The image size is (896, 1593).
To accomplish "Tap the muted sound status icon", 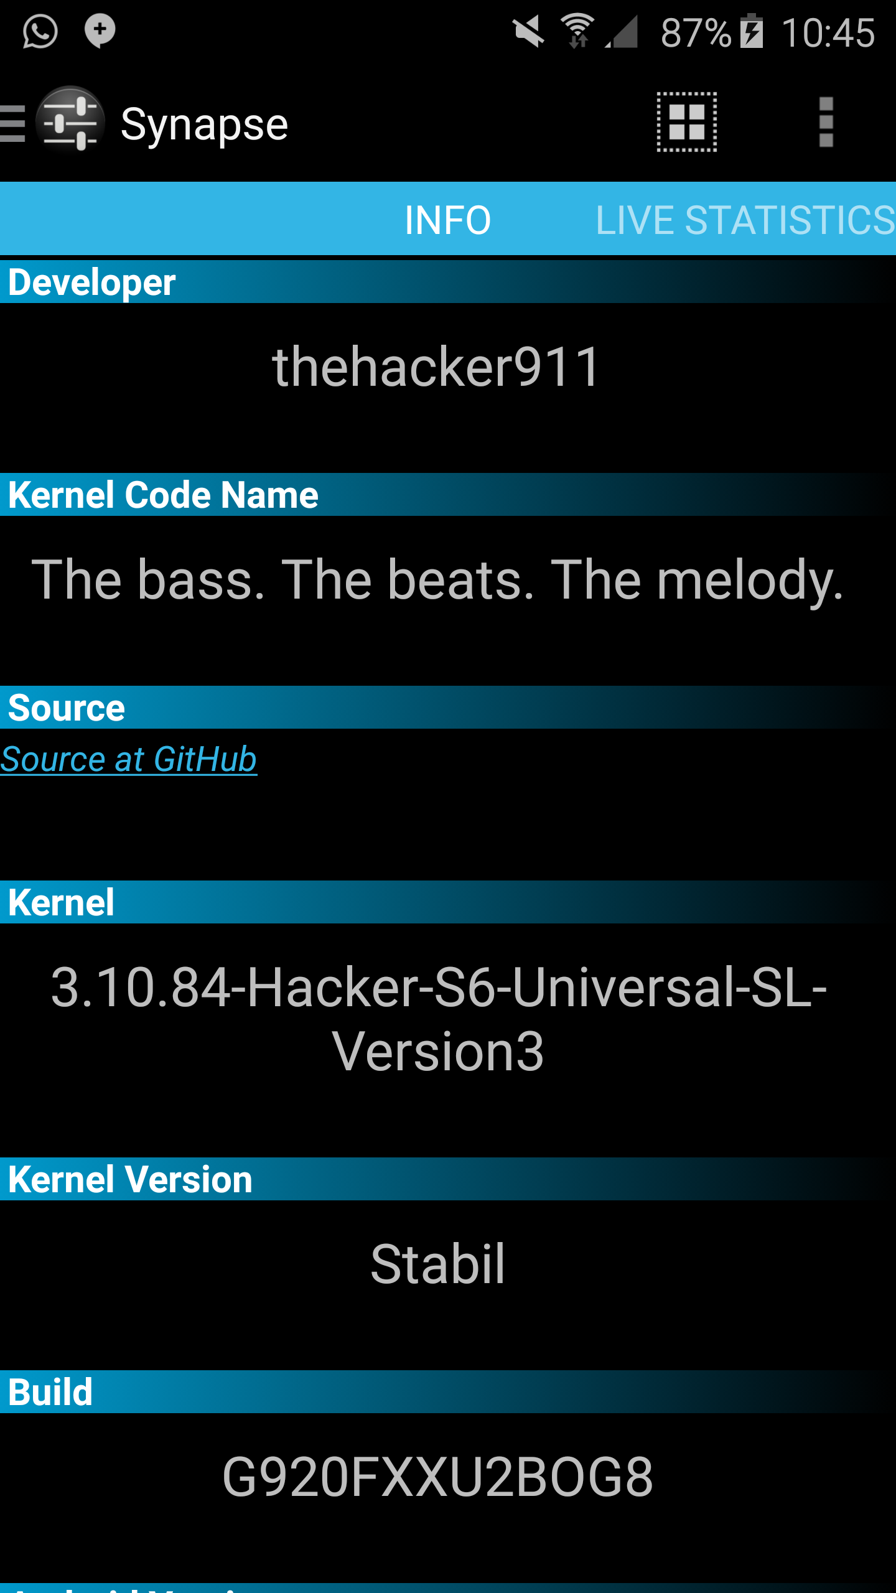I will tap(529, 32).
